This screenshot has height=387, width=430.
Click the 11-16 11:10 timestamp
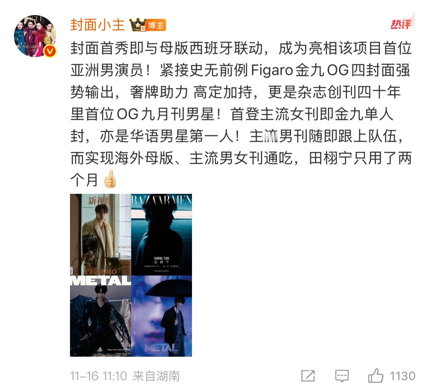[99, 376]
